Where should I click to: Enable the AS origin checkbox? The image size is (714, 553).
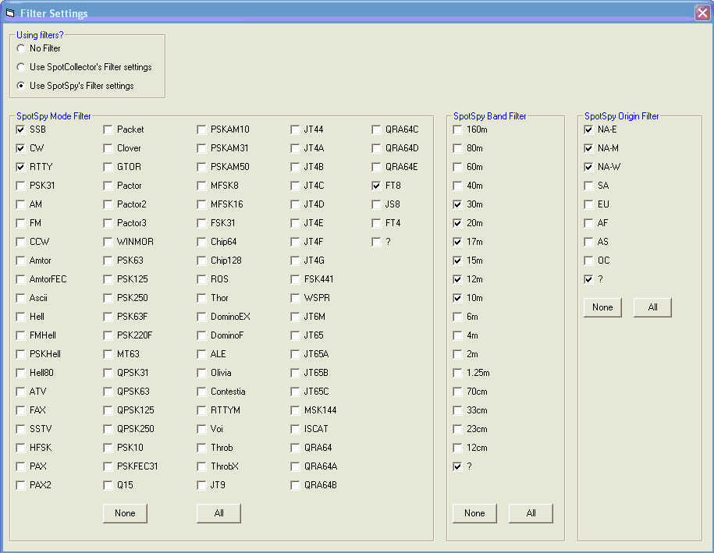coord(589,242)
